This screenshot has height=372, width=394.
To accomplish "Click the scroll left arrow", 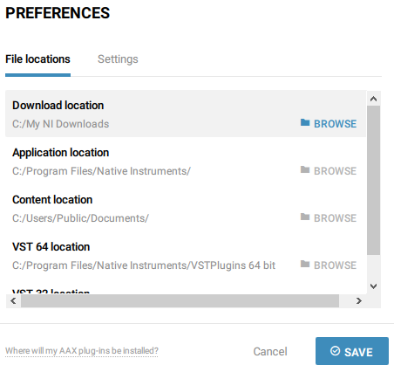I will coord(13,300).
